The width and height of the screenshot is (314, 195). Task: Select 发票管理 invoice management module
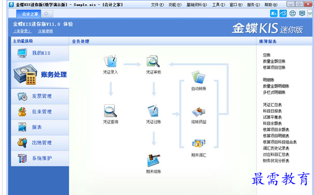tap(40, 96)
